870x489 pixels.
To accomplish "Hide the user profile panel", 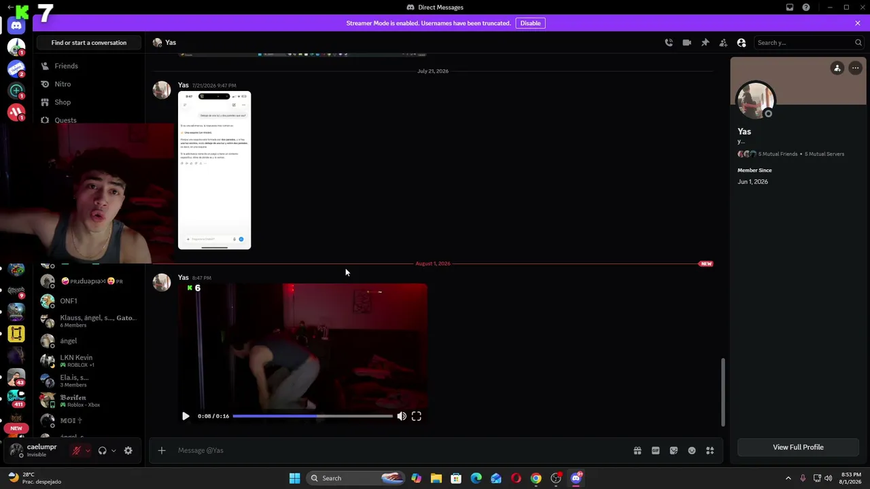I will tap(742, 43).
